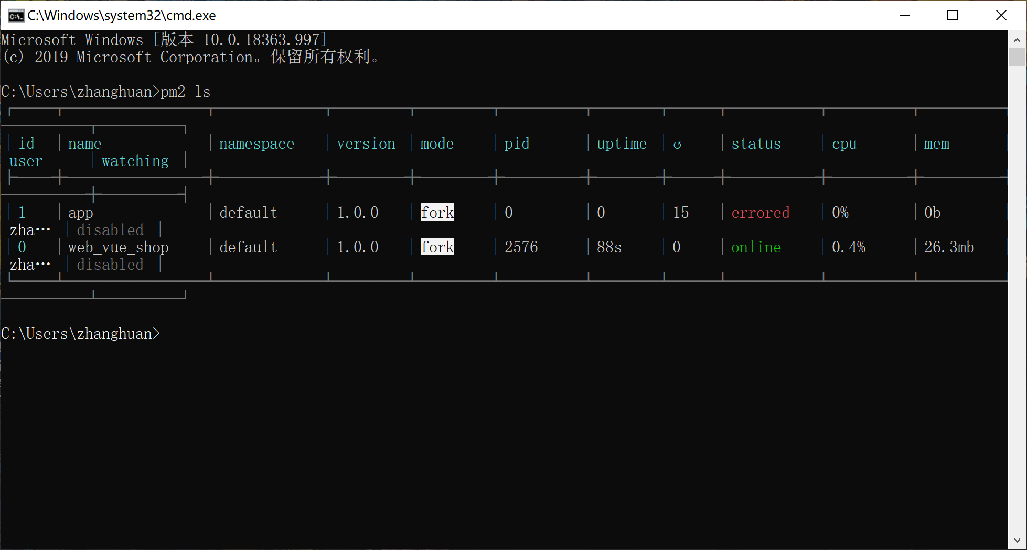The height and width of the screenshot is (550, 1027).
Task: Click the 'mode' column header
Action: click(x=437, y=144)
